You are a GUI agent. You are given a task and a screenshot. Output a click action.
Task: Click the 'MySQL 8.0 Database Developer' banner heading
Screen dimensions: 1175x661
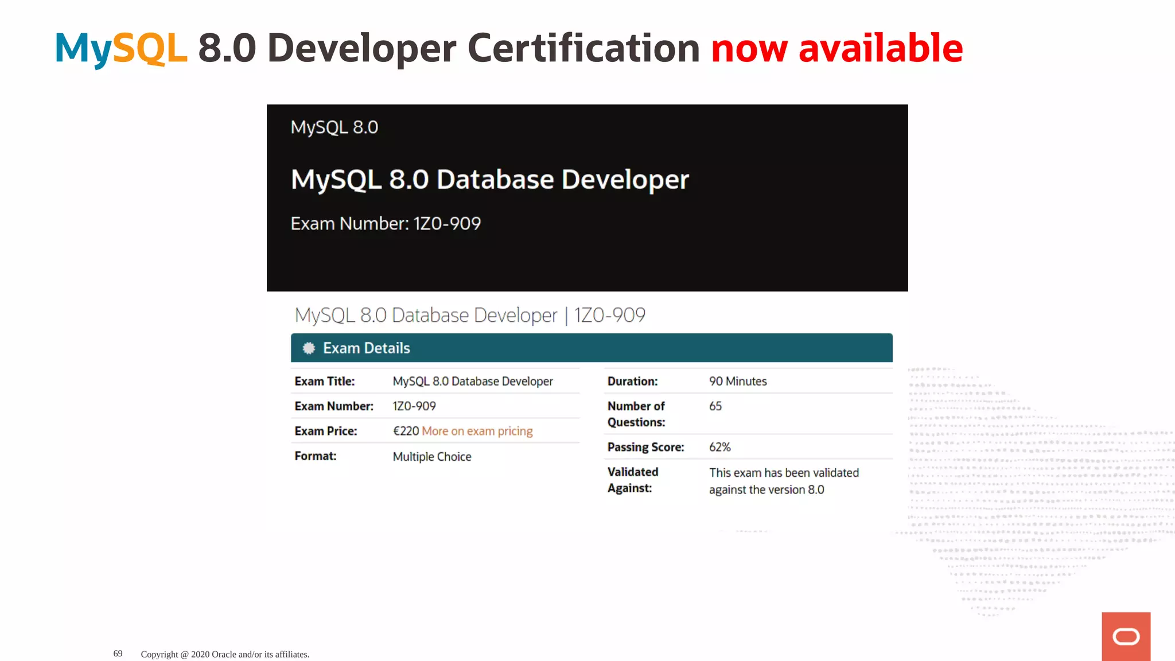tap(489, 180)
